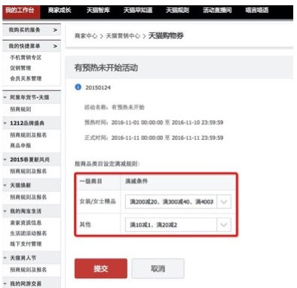Screen dimensions: 297x288
Task: Open 生活团活动报名 in the sidebar
Action: 28,233
